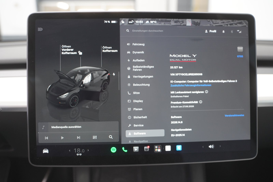Tap the 10:53 clock
The width and height of the screenshot is (273, 182).
tap(139, 22)
